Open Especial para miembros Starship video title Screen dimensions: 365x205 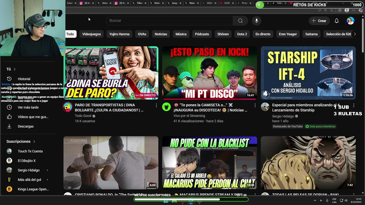(x=306, y=108)
